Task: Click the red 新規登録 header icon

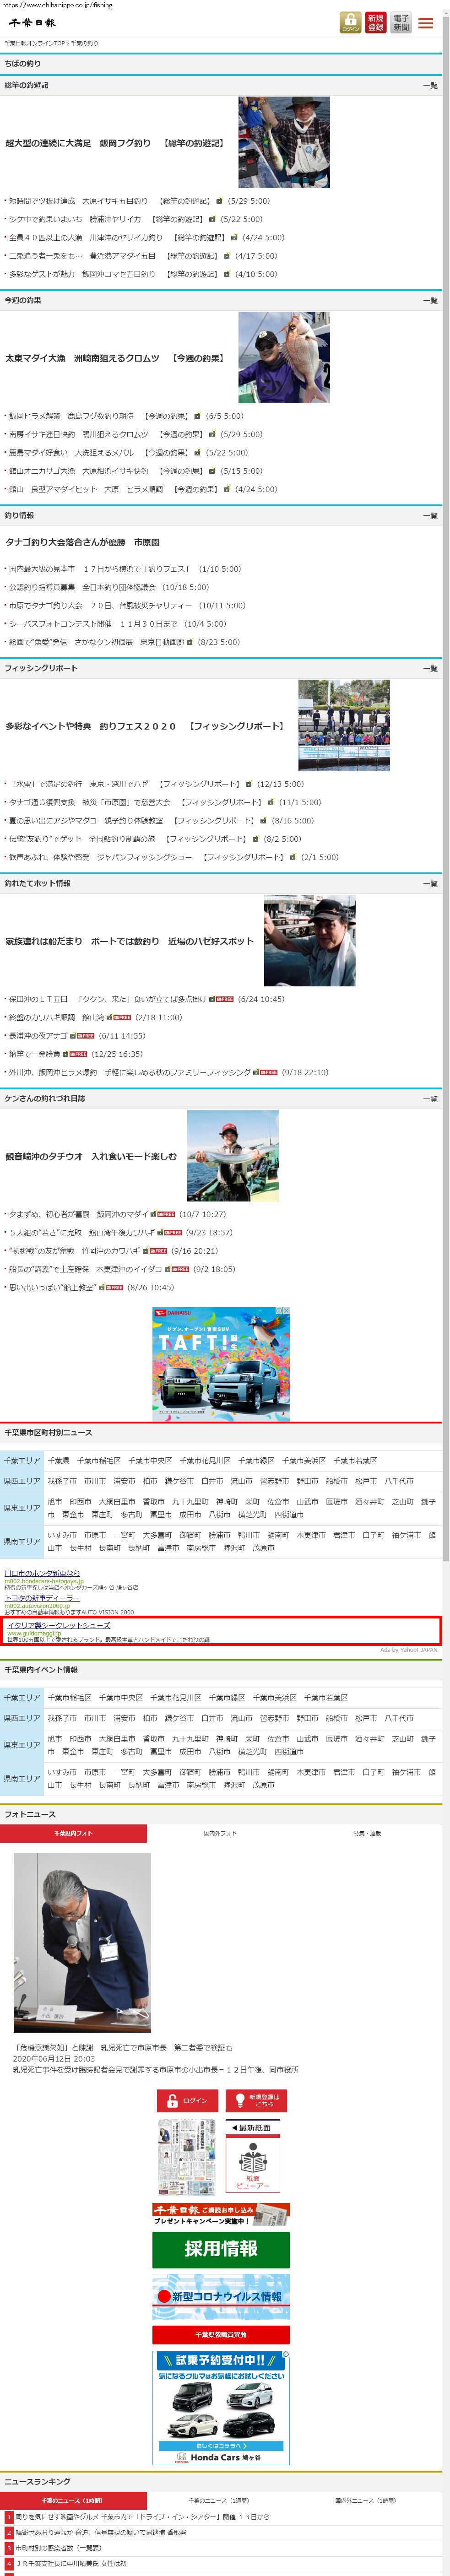Action: click(x=375, y=22)
